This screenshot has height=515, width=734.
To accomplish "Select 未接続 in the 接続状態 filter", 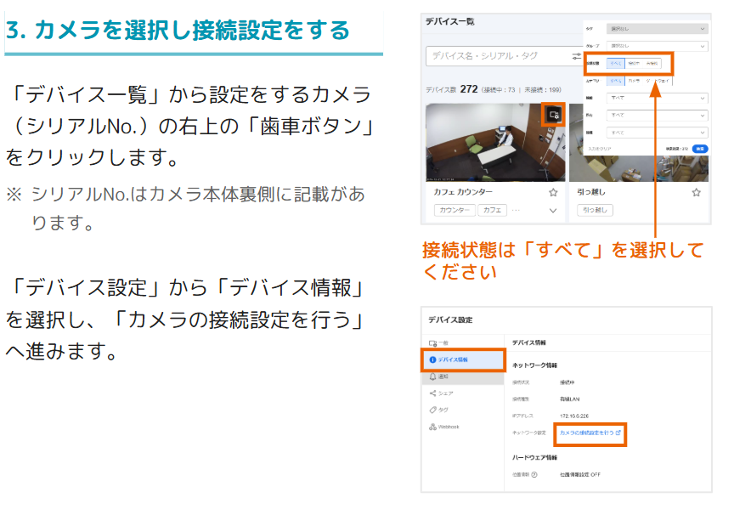I will [x=652, y=63].
